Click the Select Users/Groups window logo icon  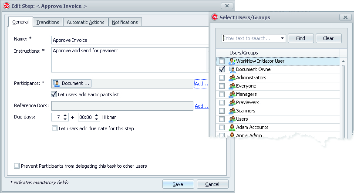[x=215, y=17]
